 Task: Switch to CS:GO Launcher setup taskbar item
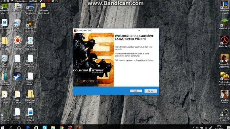click(78, 127)
